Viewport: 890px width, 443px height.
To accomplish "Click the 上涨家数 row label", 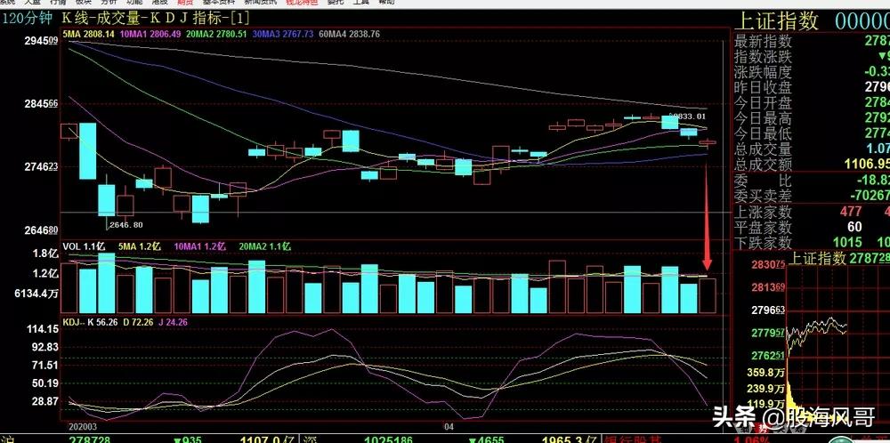I will (x=763, y=212).
